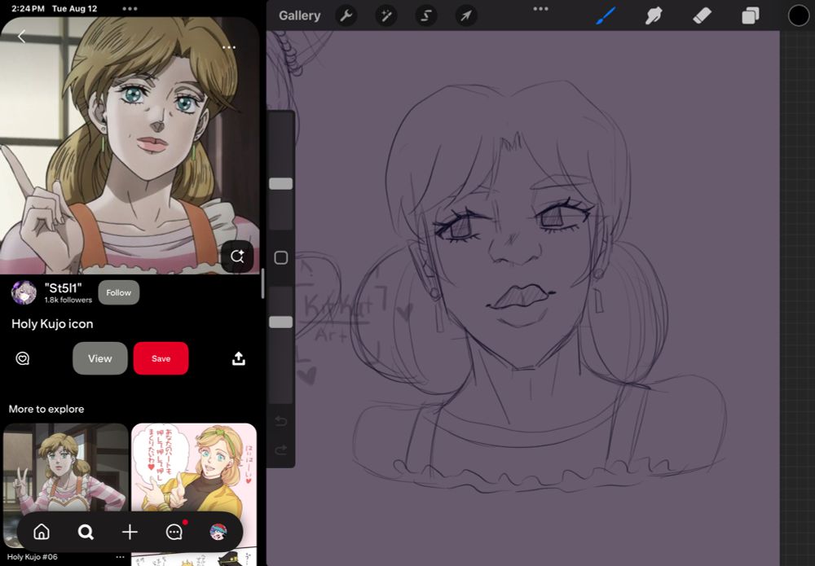815x566 pixels.
Task: Undo the last stroke in Procreate
Action: coord(280,420)
